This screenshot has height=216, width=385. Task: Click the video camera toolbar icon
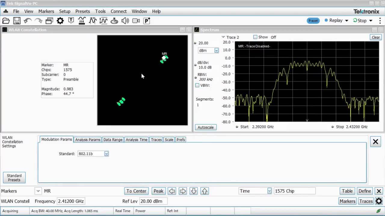coord(136,21)
